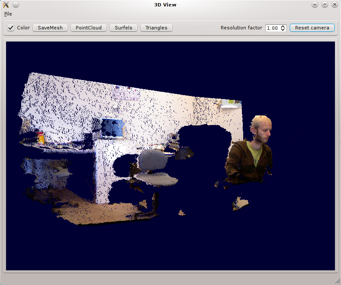Maximize the 3D View window
The image size is (341, 285).
325,5
